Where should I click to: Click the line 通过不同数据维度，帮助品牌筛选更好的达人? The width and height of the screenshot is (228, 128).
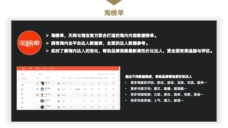coord(159,77)
